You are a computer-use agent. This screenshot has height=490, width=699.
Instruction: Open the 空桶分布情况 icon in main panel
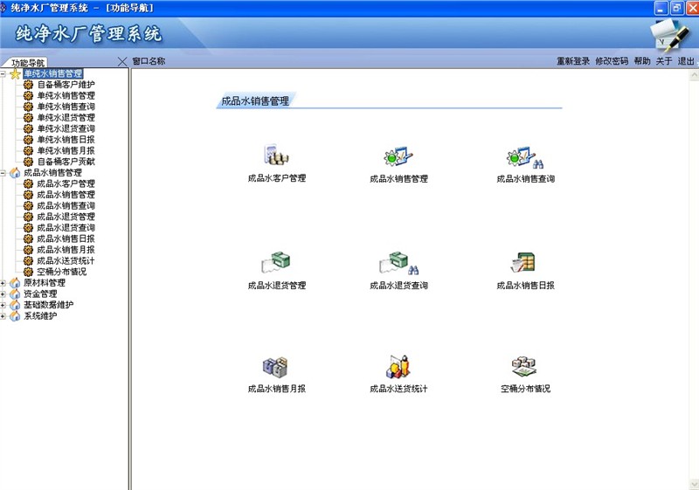pos(525,367)
